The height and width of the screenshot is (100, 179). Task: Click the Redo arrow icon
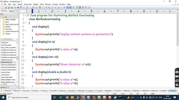pos(43,7)
